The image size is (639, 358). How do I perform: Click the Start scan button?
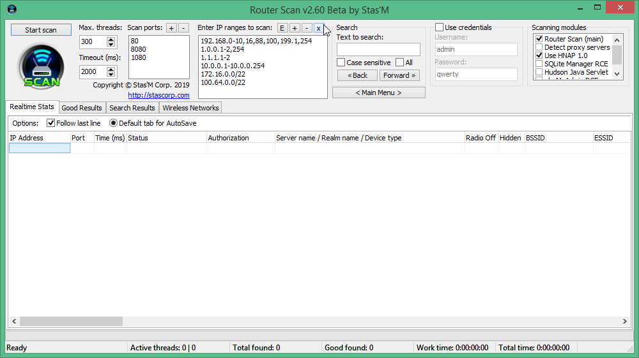coord(41,30)
